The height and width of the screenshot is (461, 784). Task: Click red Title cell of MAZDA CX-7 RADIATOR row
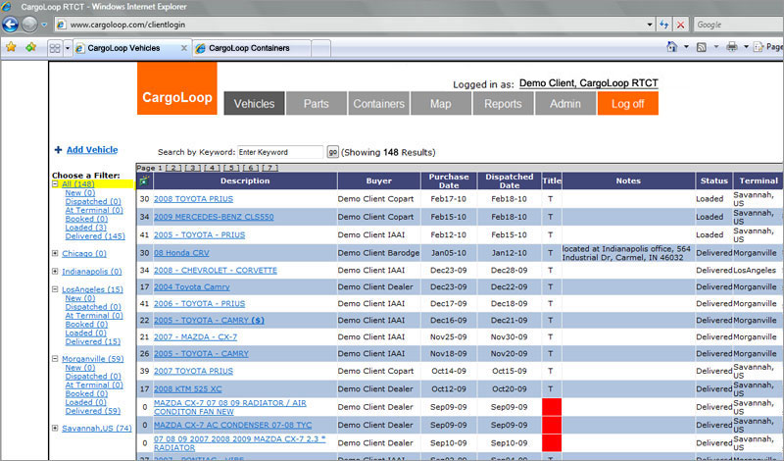tap(552, 407)
